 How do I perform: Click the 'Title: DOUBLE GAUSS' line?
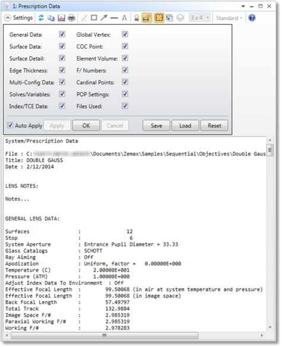click(34, 160)
